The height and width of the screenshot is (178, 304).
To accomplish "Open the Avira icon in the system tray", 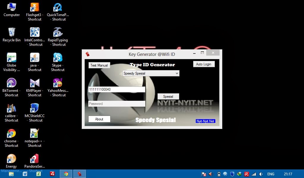I will (247, 174).
